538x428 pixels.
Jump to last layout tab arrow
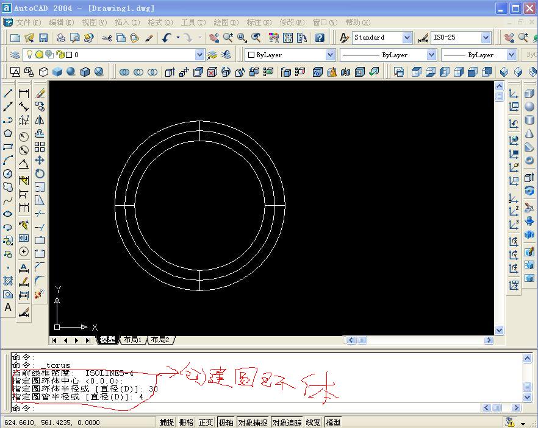pyautogui.click(x=88, y=340)
